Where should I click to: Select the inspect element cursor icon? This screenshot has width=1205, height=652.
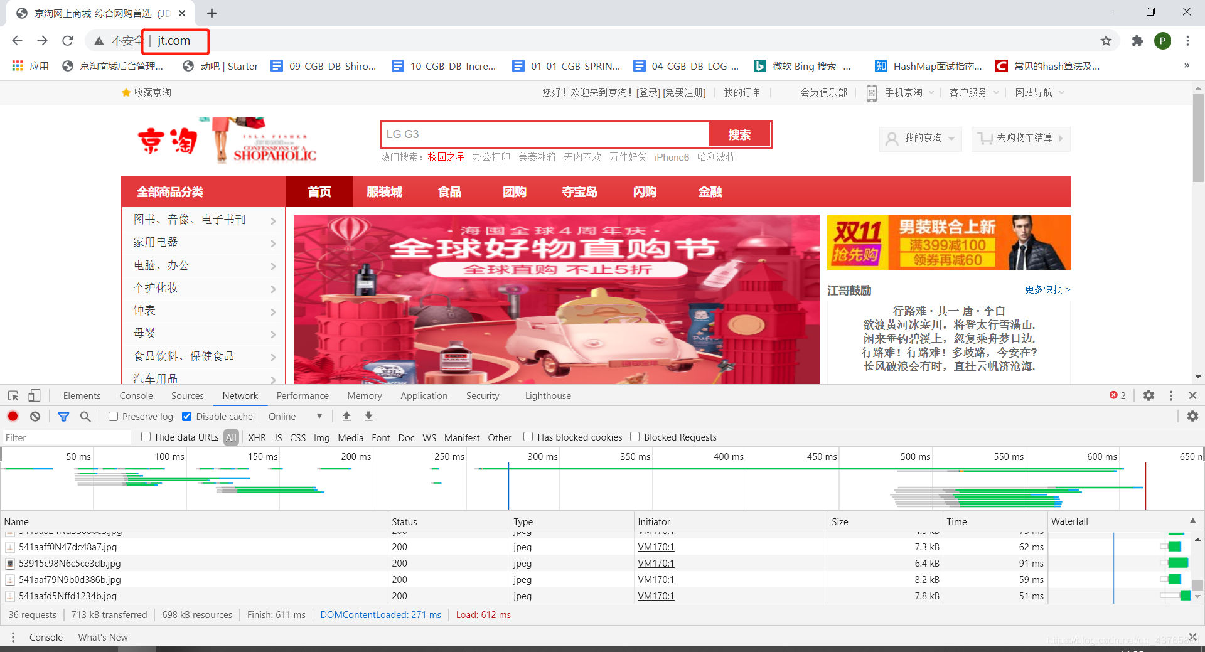tap(13, 395)
